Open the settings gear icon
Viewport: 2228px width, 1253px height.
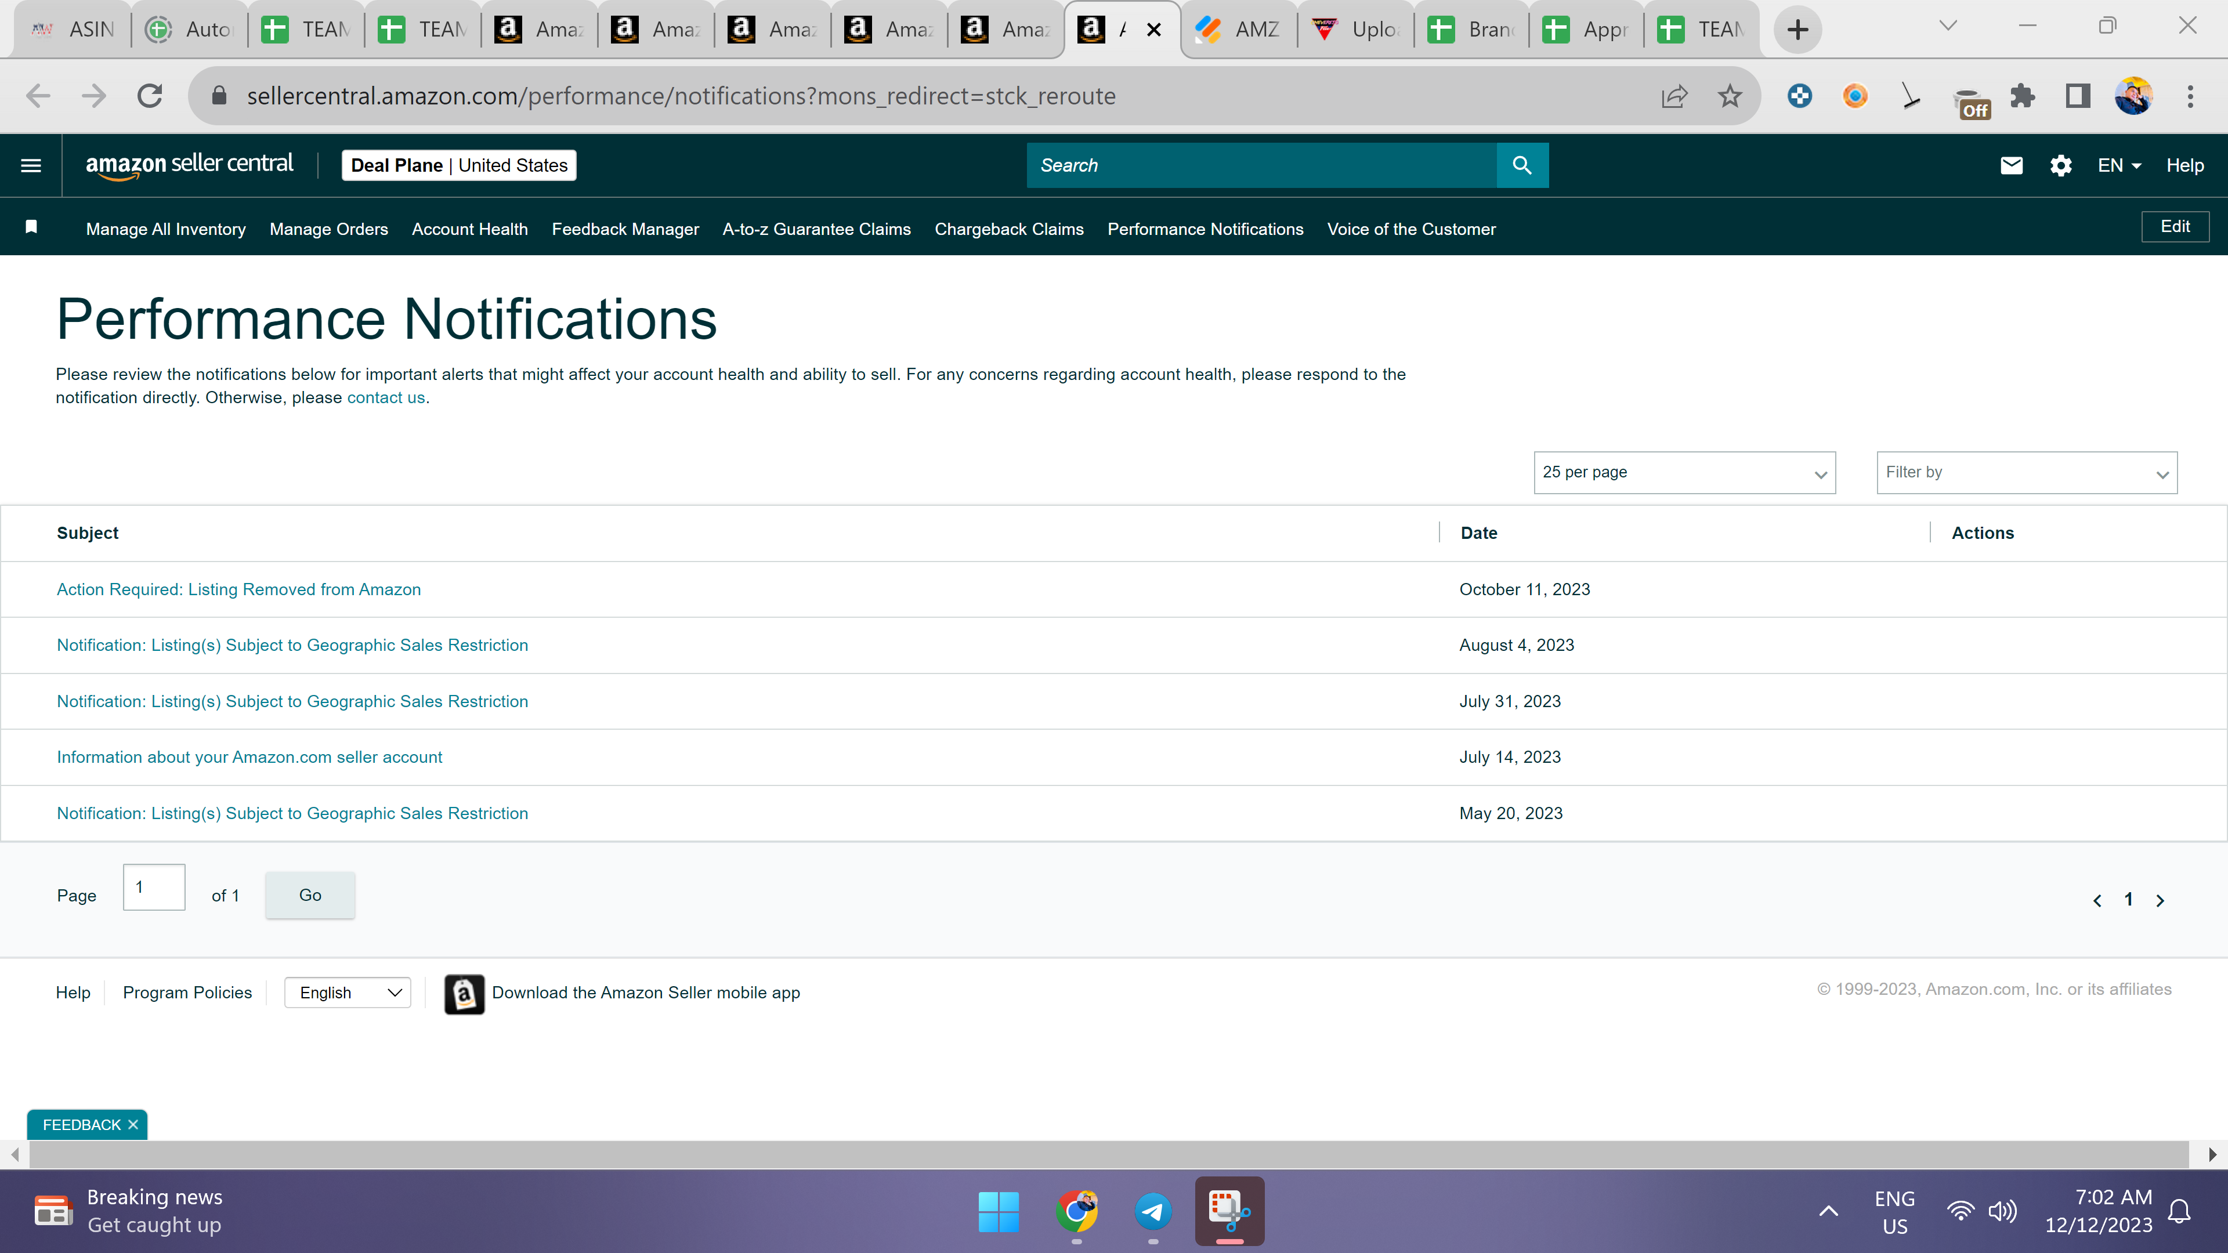pyautogui.click(x=2061, y=165)
